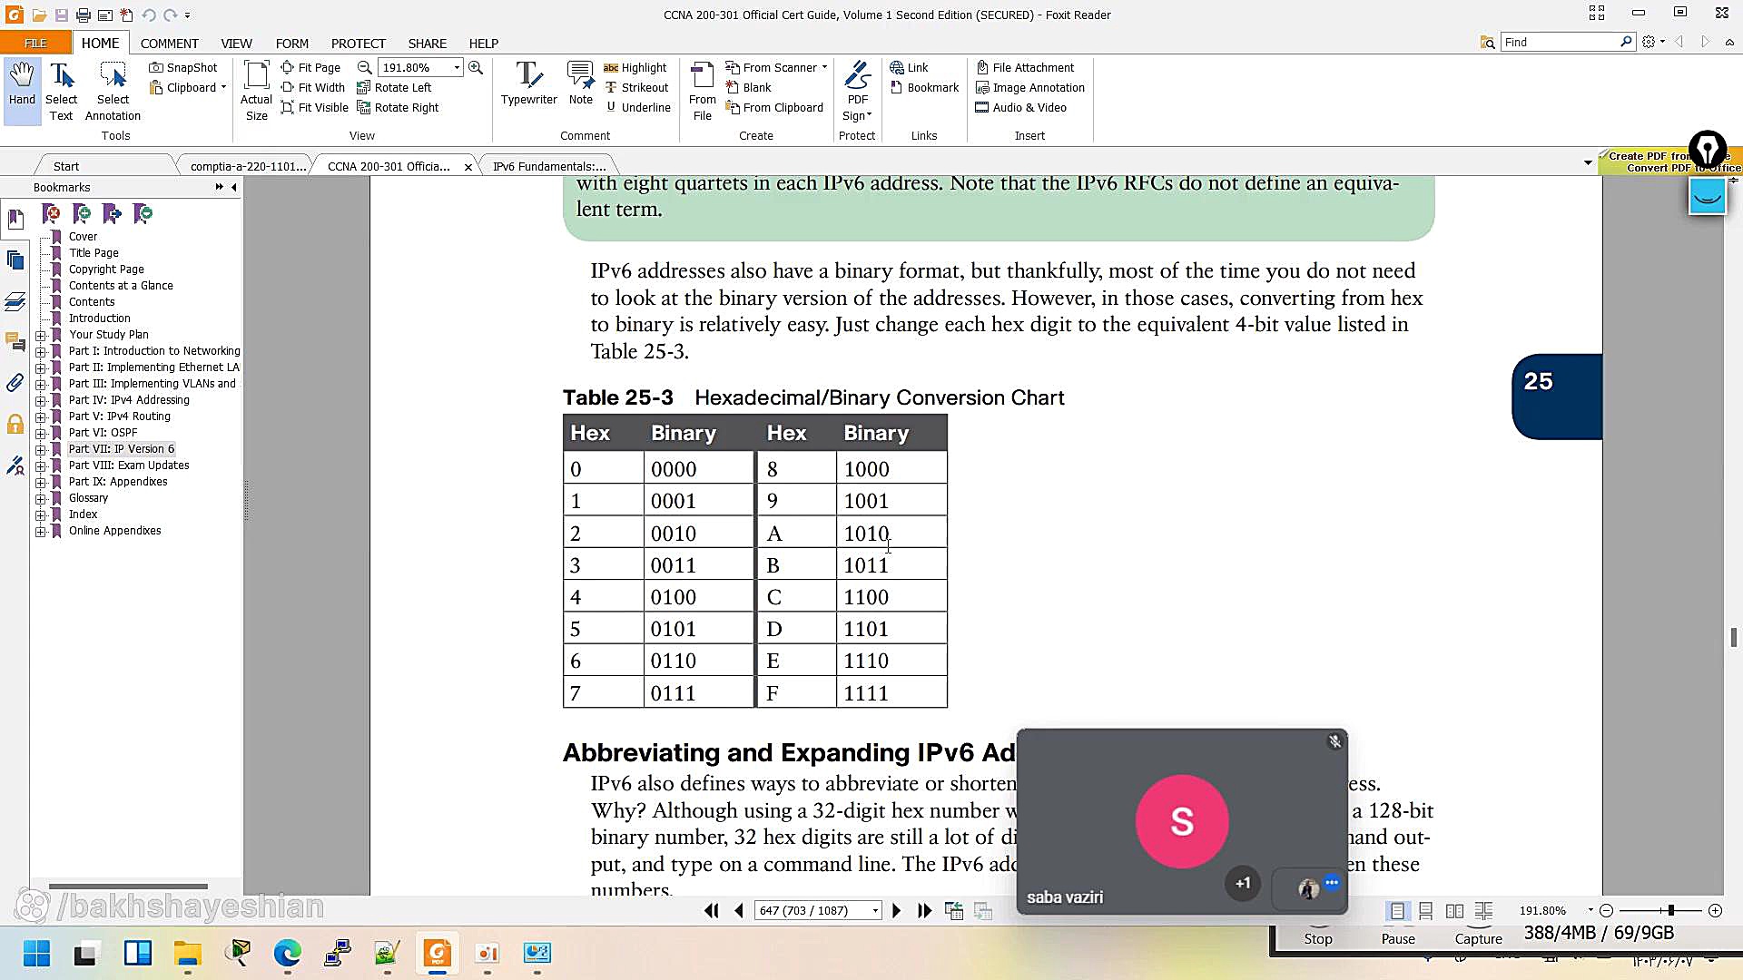Screen dimensions: 1743x980
Task: Switch to facing pages layout
Action: pyautogui.click(x=1455, y=910)
